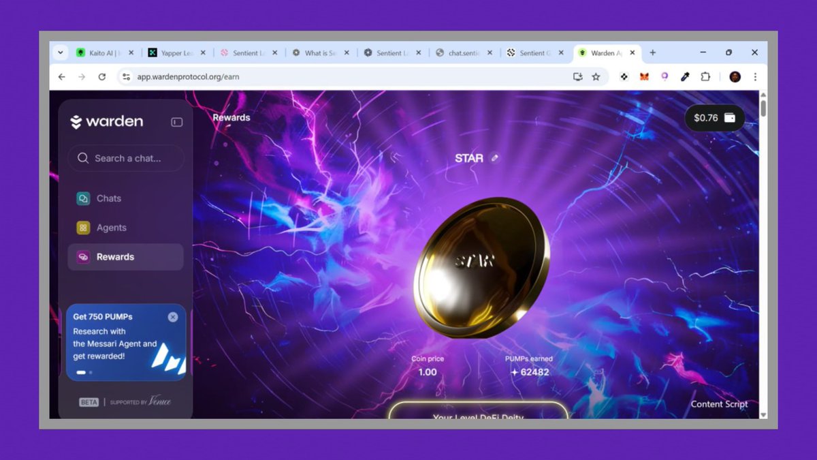This screenshot has width=817, height=460.
Task: Bookmark this page with the star
Action: (596, 77)
